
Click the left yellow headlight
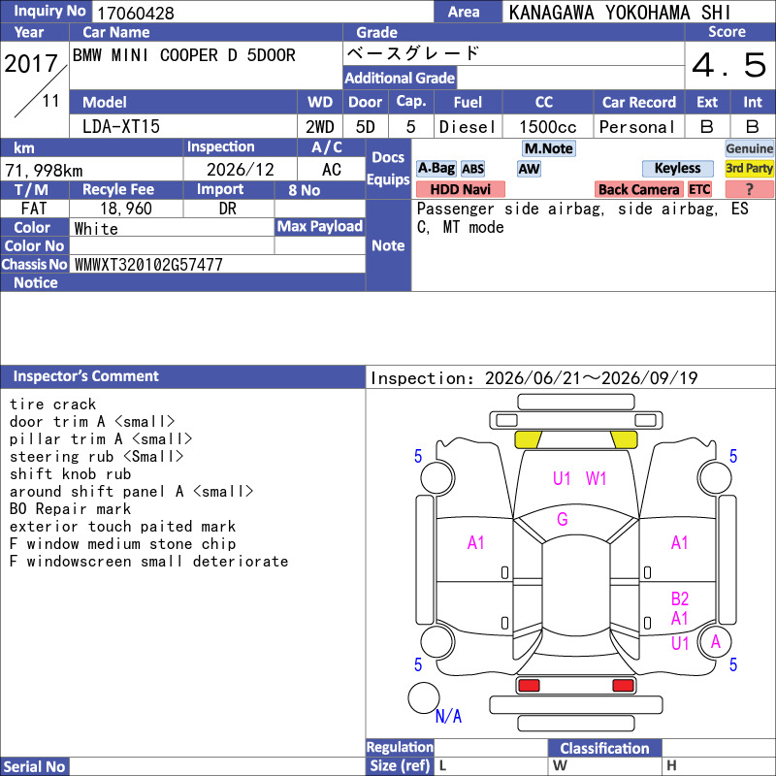(528, 439)
